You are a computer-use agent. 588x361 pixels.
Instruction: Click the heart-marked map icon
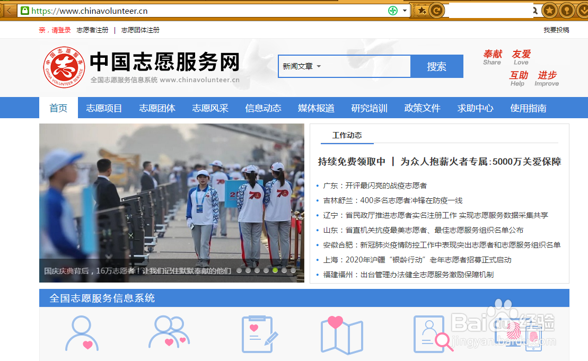point(342,334)
